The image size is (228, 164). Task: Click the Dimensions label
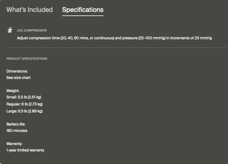click(x=17, y=71)
